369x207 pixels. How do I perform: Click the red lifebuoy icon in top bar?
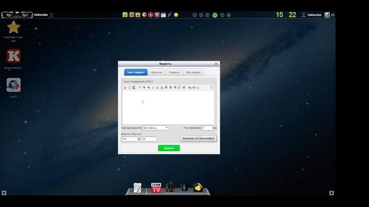click(x=150, y=15)
